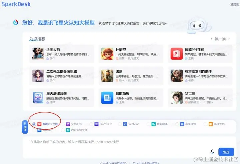
Task: Click the microphone voice input icon
Action: (x=212, y=152)
